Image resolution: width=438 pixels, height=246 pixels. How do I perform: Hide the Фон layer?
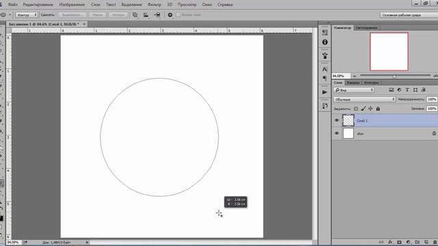tap(337, 133)
